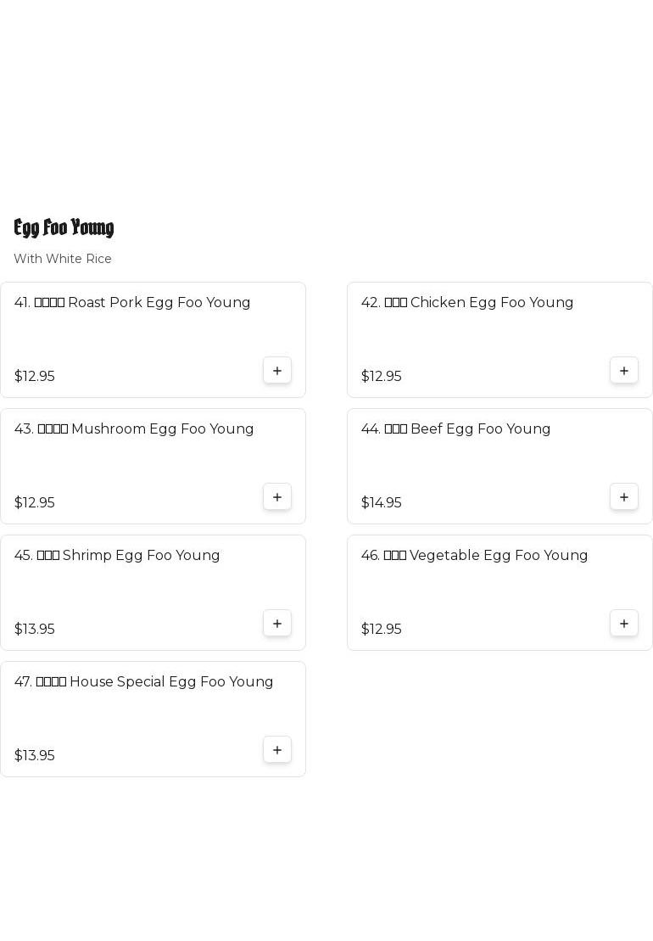Add Shrimp Egg Foo Young using plus icon

pos(277,624)
